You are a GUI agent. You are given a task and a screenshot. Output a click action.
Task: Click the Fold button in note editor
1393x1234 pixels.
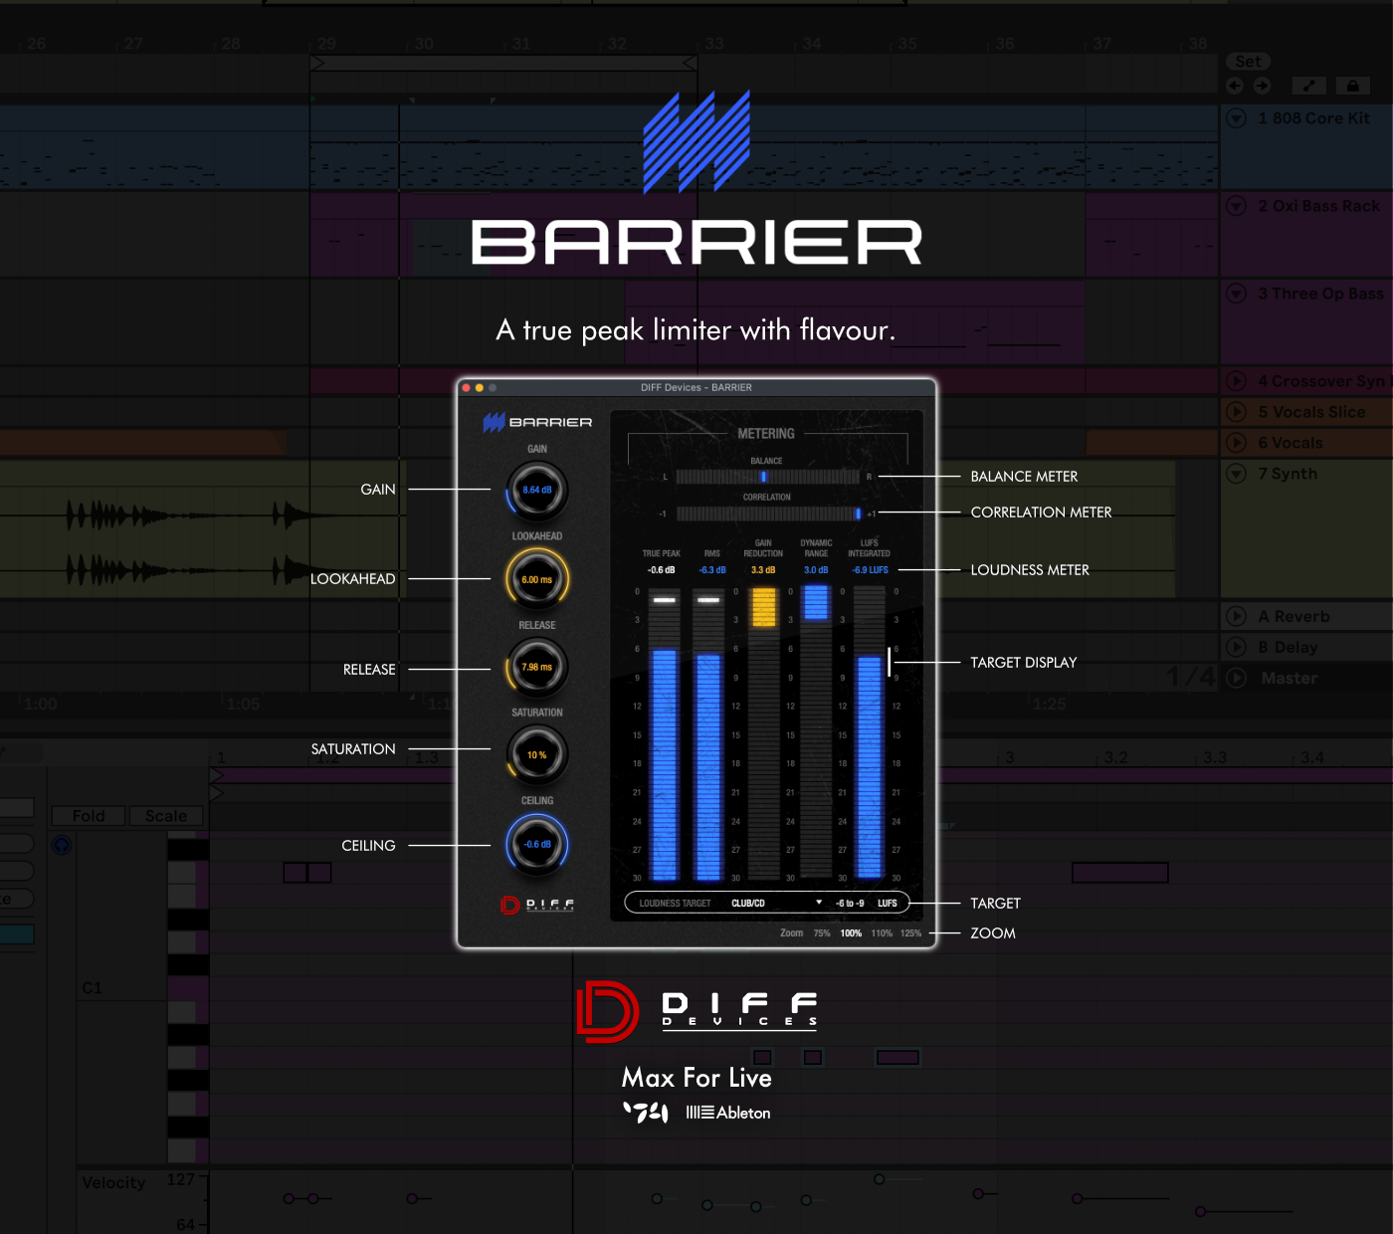pyautogui.click(x=89, y=816)
